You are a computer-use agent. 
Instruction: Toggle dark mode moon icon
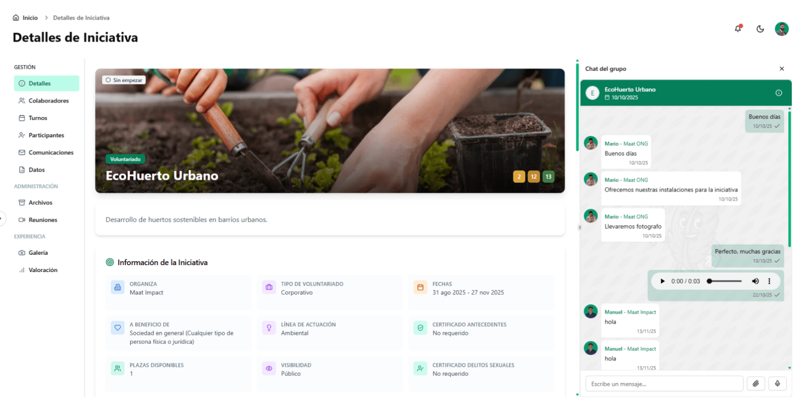(760, 29)
